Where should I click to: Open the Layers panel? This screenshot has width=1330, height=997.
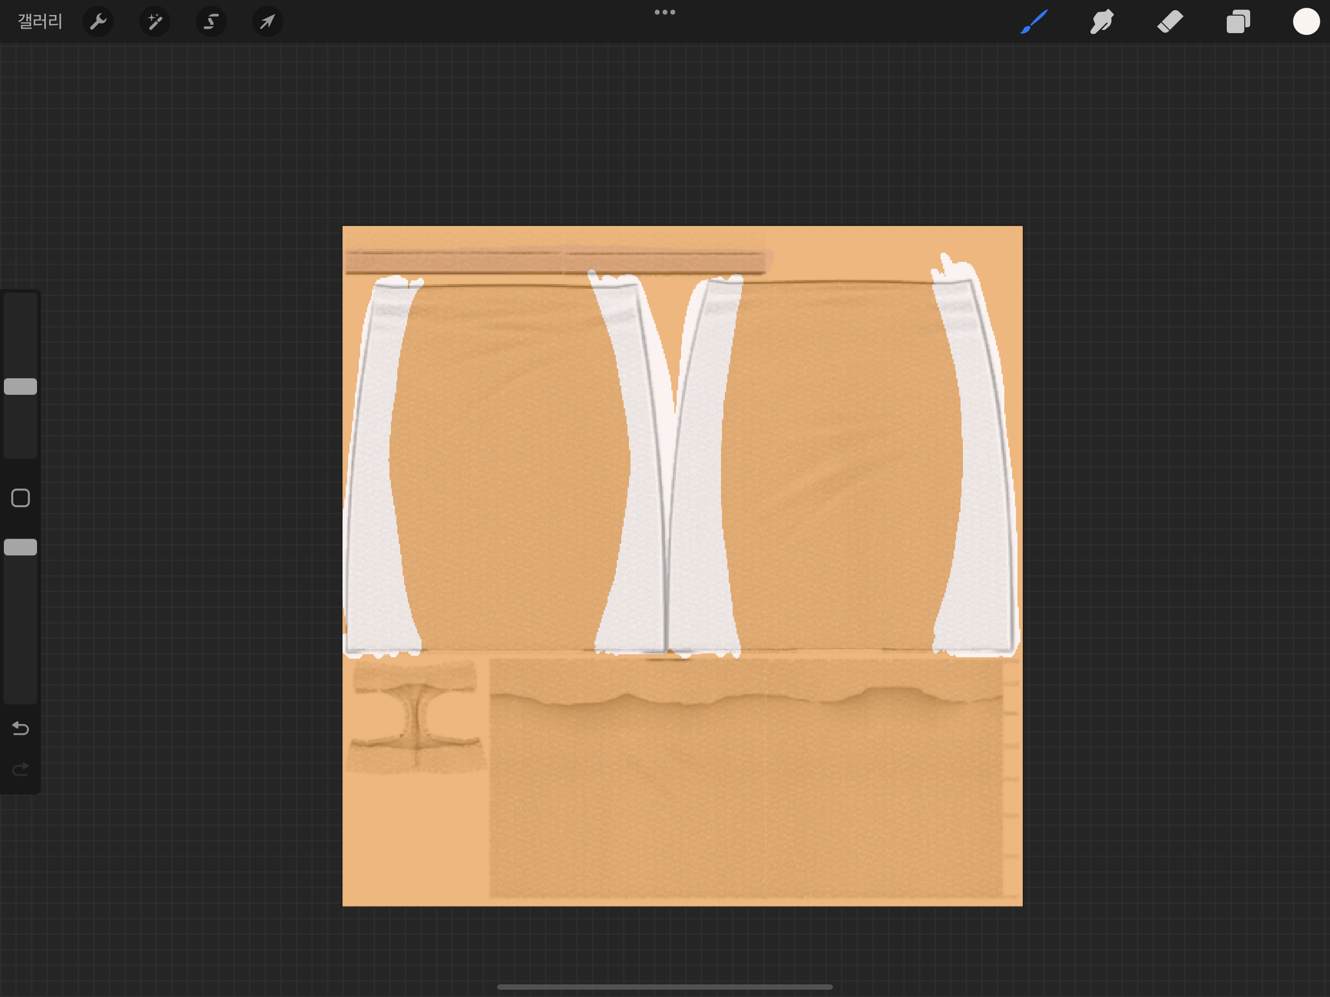pos(1238,21)
